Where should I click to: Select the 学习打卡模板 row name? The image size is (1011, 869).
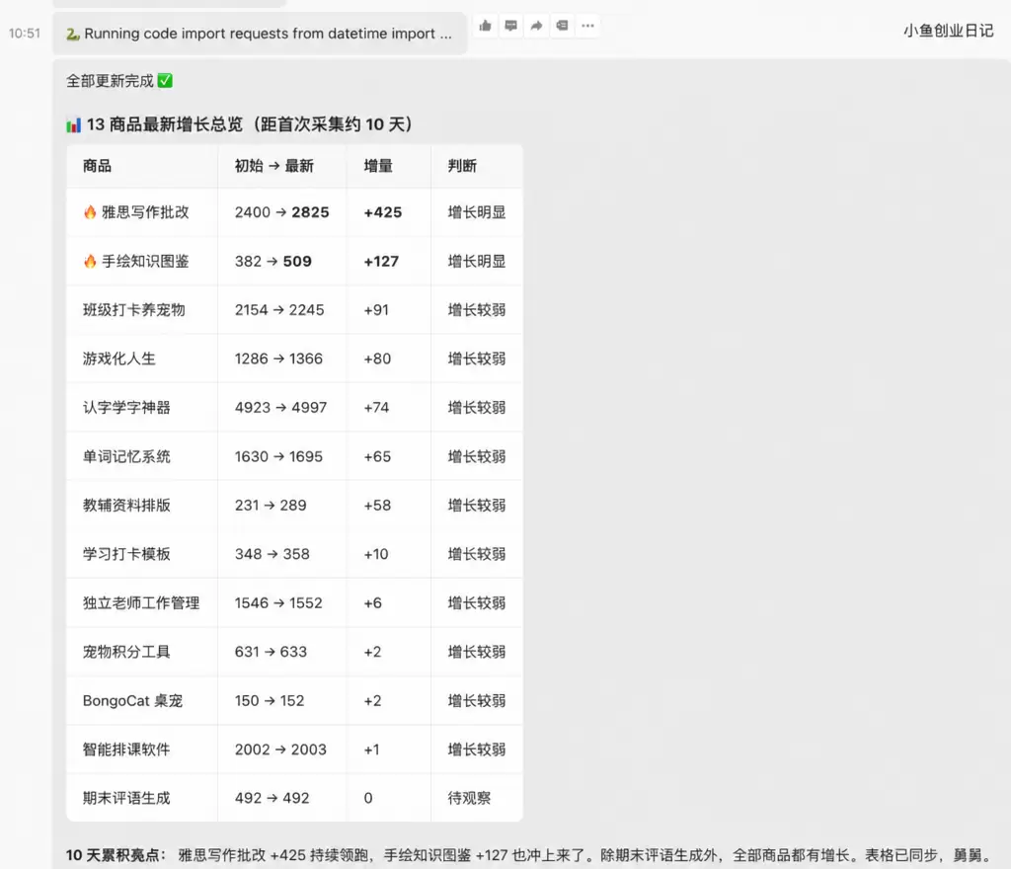[x=126, y=554]
